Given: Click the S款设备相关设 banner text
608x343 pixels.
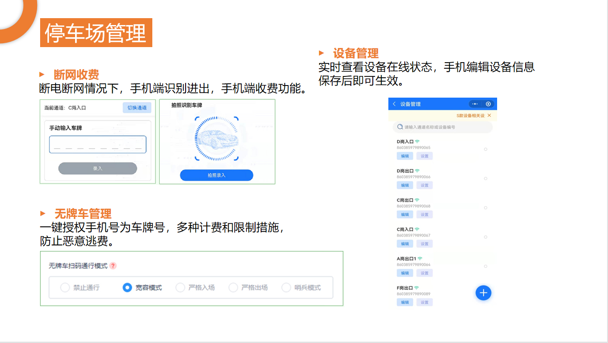Looking at the screenshot, I should coord(471,116).
